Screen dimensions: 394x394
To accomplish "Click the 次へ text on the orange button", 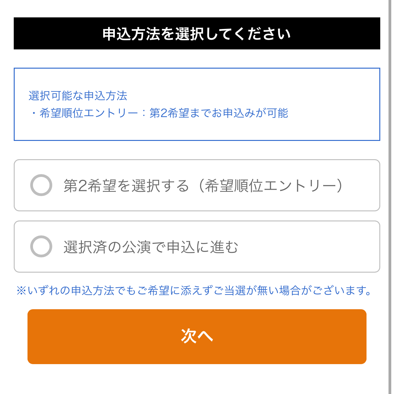I will click(197, 336).
